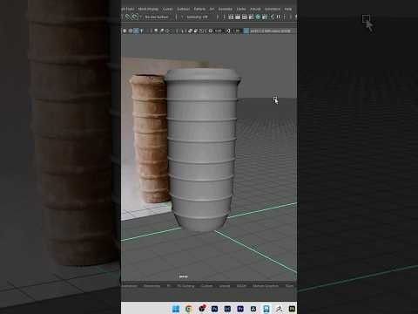Switch to the FX shelf tab

point(169,286)
